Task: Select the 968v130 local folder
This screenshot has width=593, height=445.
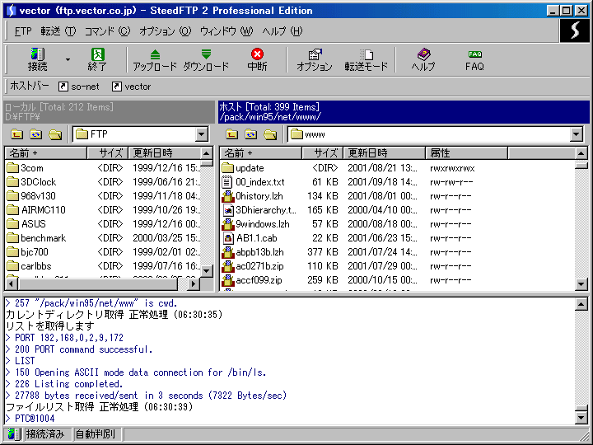Action: 31,196
